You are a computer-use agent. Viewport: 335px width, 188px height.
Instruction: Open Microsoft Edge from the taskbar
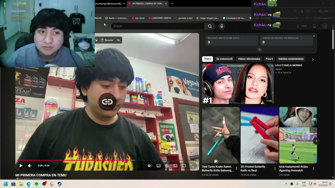[x=29, y=184]
